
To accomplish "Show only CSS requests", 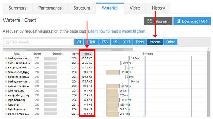I will (x=105, y=42).
